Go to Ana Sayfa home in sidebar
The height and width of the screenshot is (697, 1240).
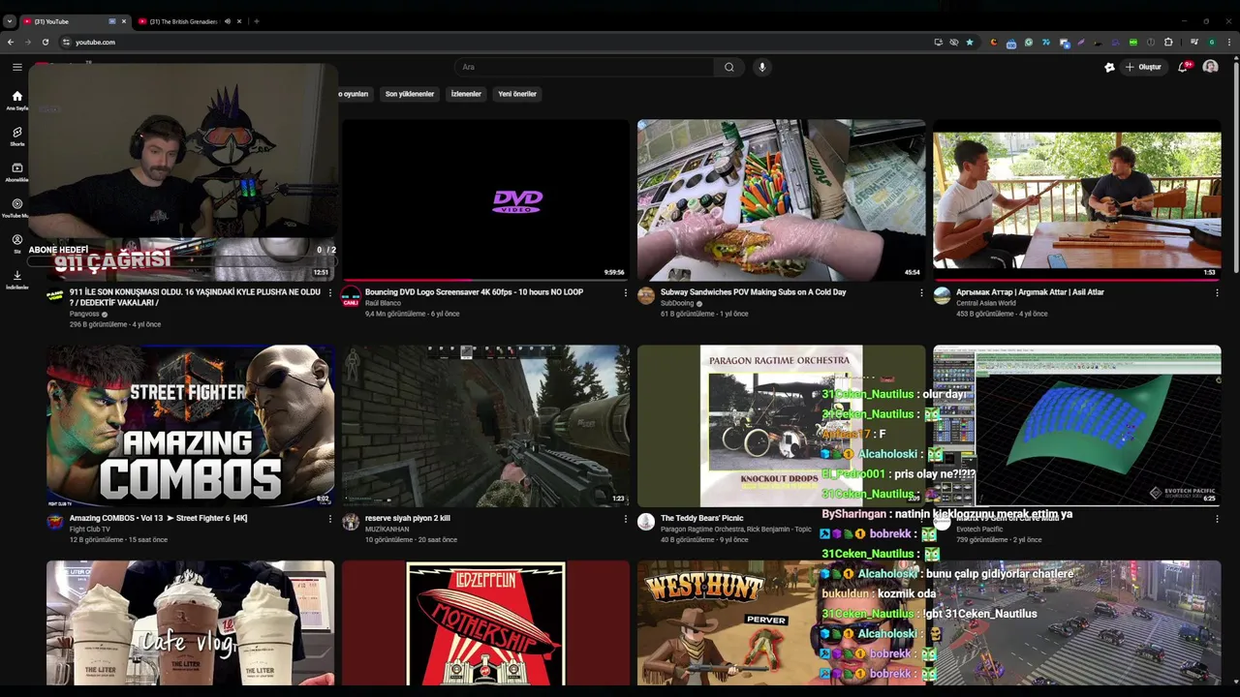[x=16, y=101]
